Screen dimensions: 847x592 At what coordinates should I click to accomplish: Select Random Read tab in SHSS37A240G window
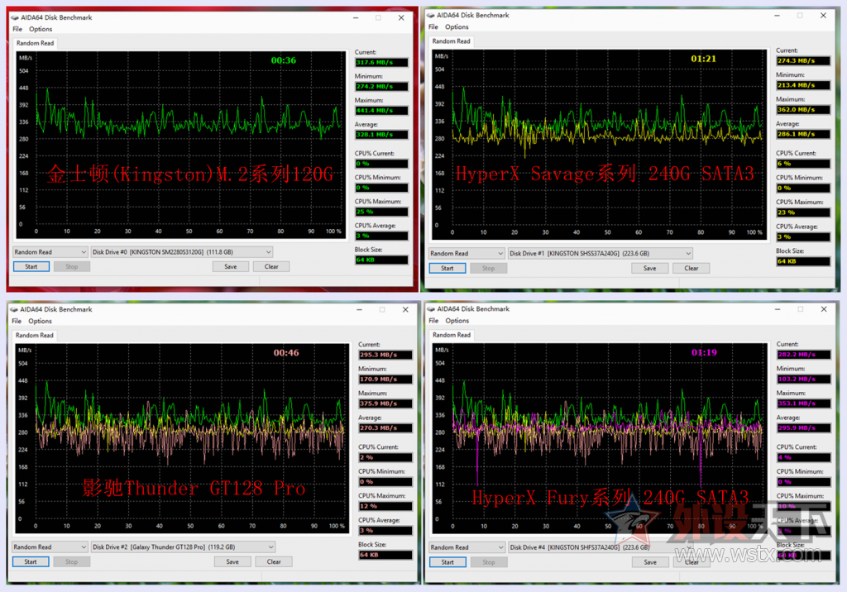click(x=451, y=41)
